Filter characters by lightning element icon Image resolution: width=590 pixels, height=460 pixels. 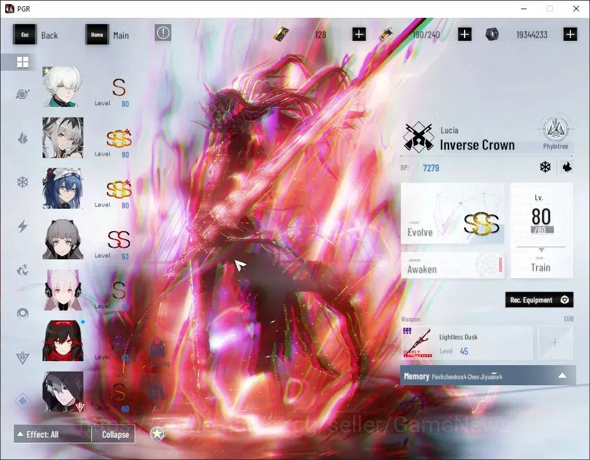pyautogui.click(x=22, y=226)
